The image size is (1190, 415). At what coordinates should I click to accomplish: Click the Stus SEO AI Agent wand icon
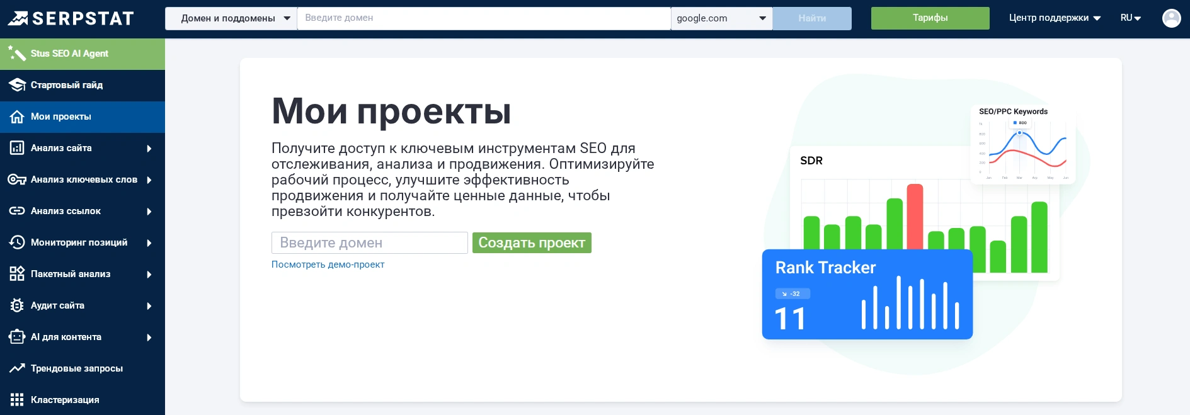coord(17,54)
